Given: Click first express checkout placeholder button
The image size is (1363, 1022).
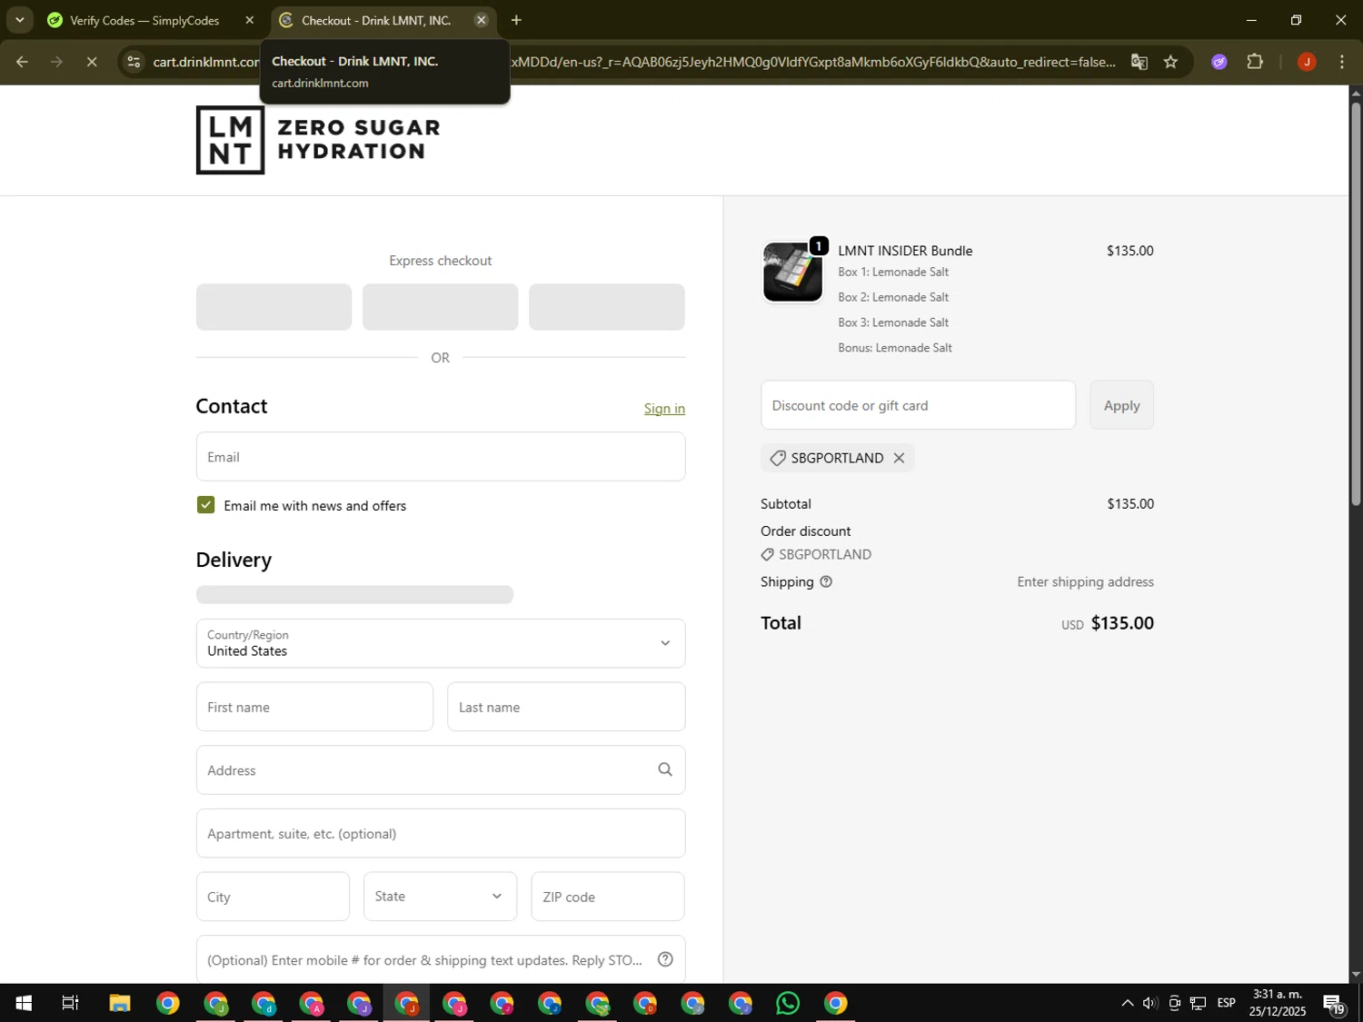Looking at the screenshot, I should [274, 307].
